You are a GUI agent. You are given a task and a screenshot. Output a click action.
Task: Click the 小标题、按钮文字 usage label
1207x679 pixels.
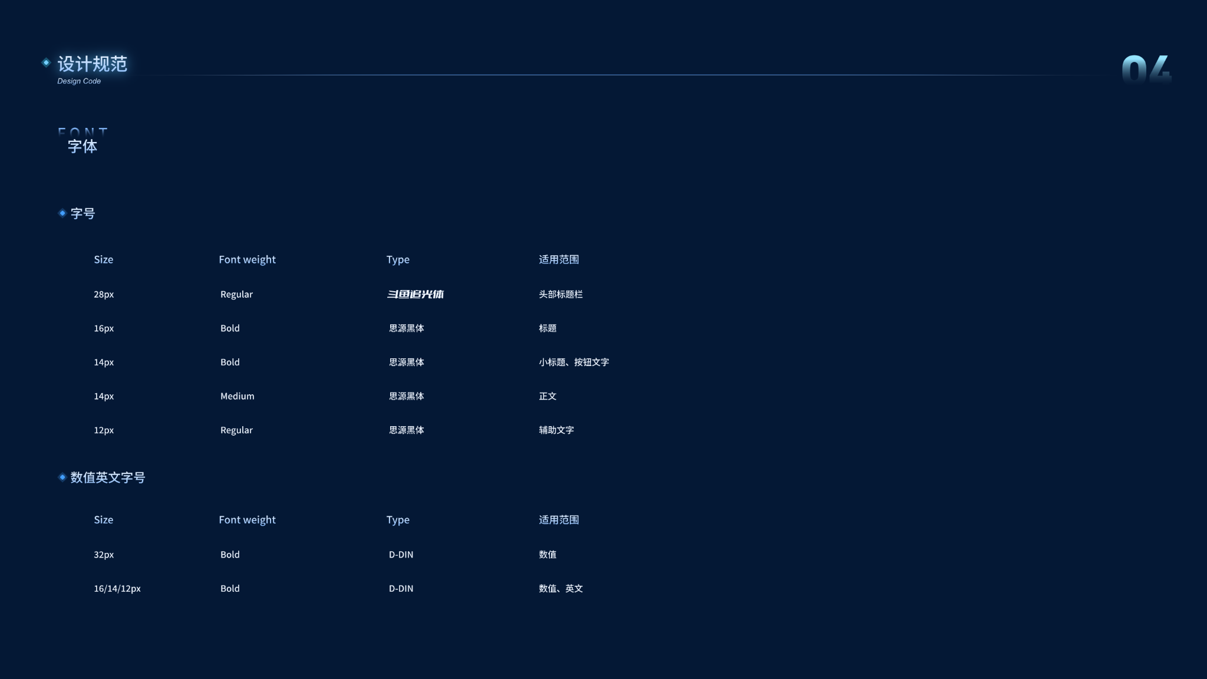(x=573, y=362)
